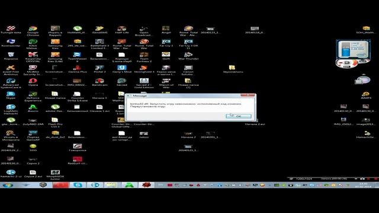Open the Canon Solution desktop shortcut
The width and height of the screenshot is (379, 213).
188,70
